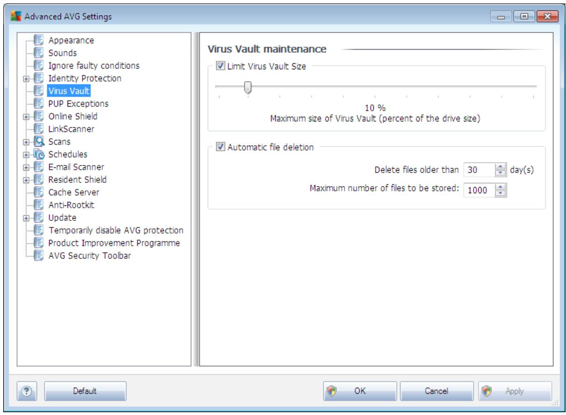Confirm settings with OK button
This screenshot has height=415, width=566.
pos(360,391)
